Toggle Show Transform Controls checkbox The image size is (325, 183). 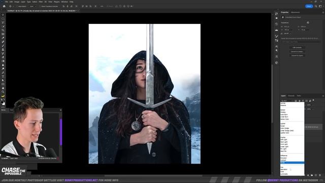(x=40, y=6)
